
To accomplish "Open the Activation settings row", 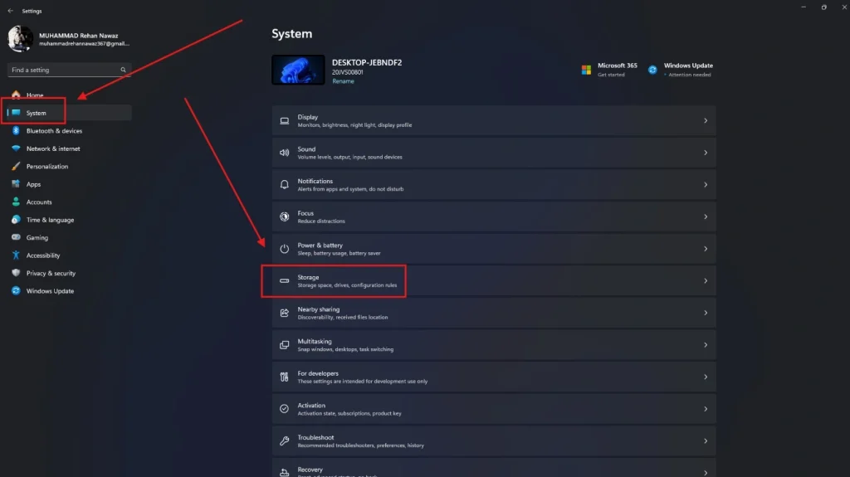I will tap(494, 409).
